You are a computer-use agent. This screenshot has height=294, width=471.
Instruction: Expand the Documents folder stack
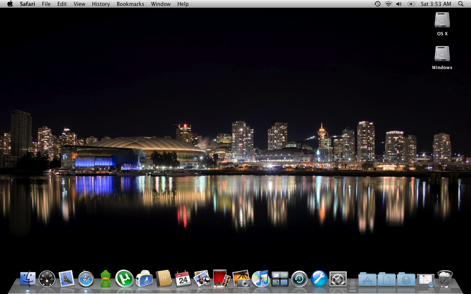point(386,279)
